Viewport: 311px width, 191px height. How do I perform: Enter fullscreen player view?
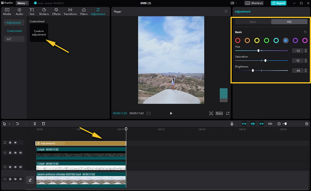228,113
